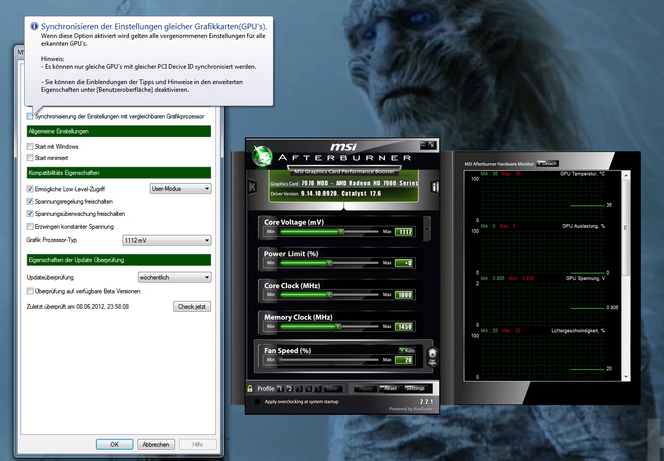Viewport: 664px width, 461px height.
Task: Click the Fan Speed slider handle
Action: [281, 360]
